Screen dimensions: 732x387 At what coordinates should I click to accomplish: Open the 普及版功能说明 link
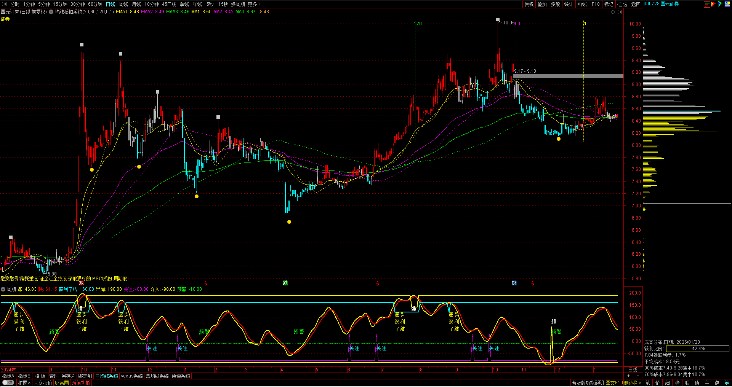click(x=588, y=383)
